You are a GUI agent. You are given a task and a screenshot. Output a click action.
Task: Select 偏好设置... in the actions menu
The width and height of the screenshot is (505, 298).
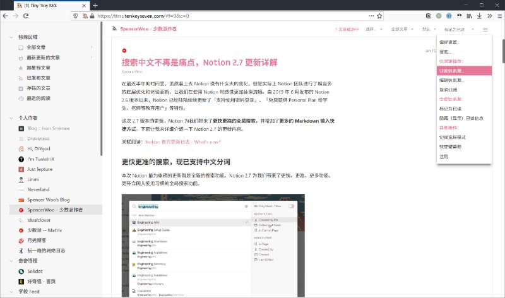tap(449, 43)
